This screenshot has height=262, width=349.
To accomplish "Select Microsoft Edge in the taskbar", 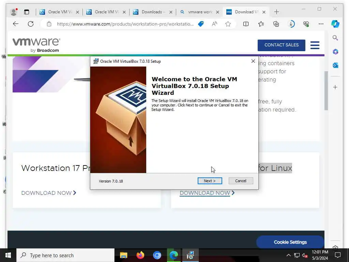I will tap(174, 255).
